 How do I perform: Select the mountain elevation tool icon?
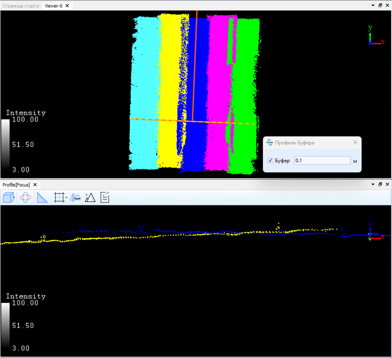90,197
